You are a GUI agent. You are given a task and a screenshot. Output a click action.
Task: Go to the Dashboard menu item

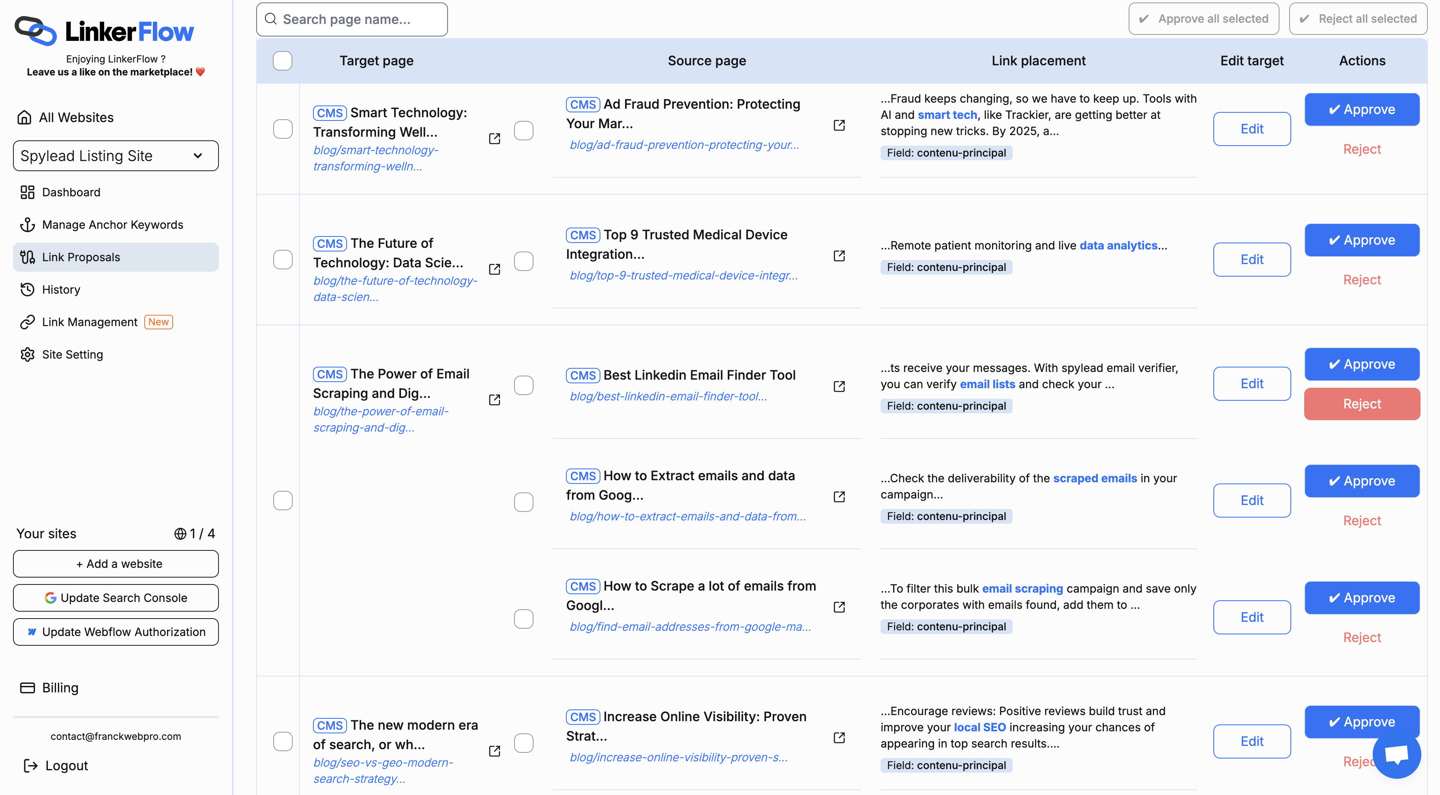(x=71, y=192)
